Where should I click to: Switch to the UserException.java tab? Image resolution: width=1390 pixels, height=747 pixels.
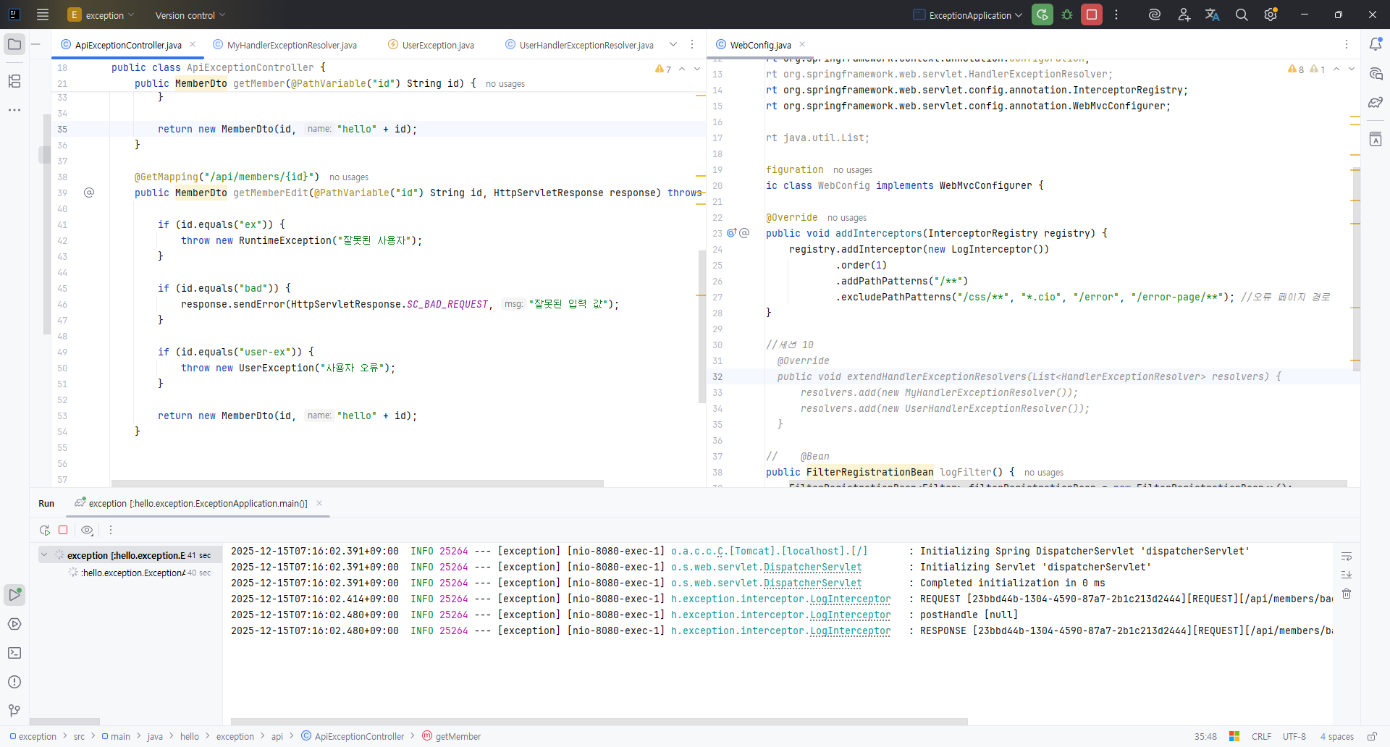[437, 45]
